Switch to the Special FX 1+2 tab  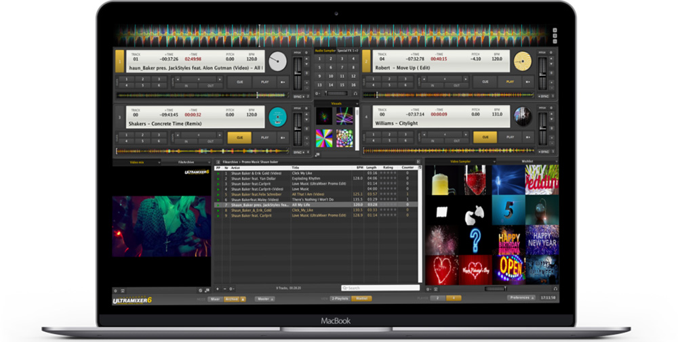[x=348, y=51]
